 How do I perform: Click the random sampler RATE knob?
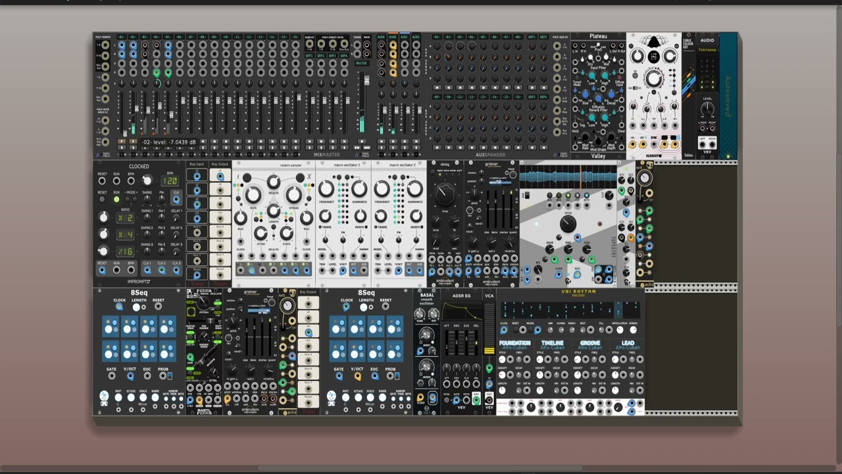coord(253,195)
